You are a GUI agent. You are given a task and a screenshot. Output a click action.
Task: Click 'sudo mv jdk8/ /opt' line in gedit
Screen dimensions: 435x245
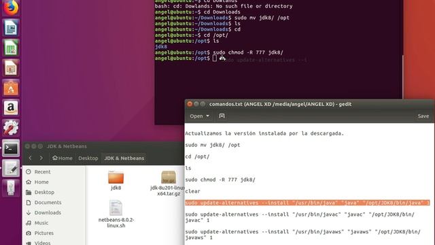point(213,145)
